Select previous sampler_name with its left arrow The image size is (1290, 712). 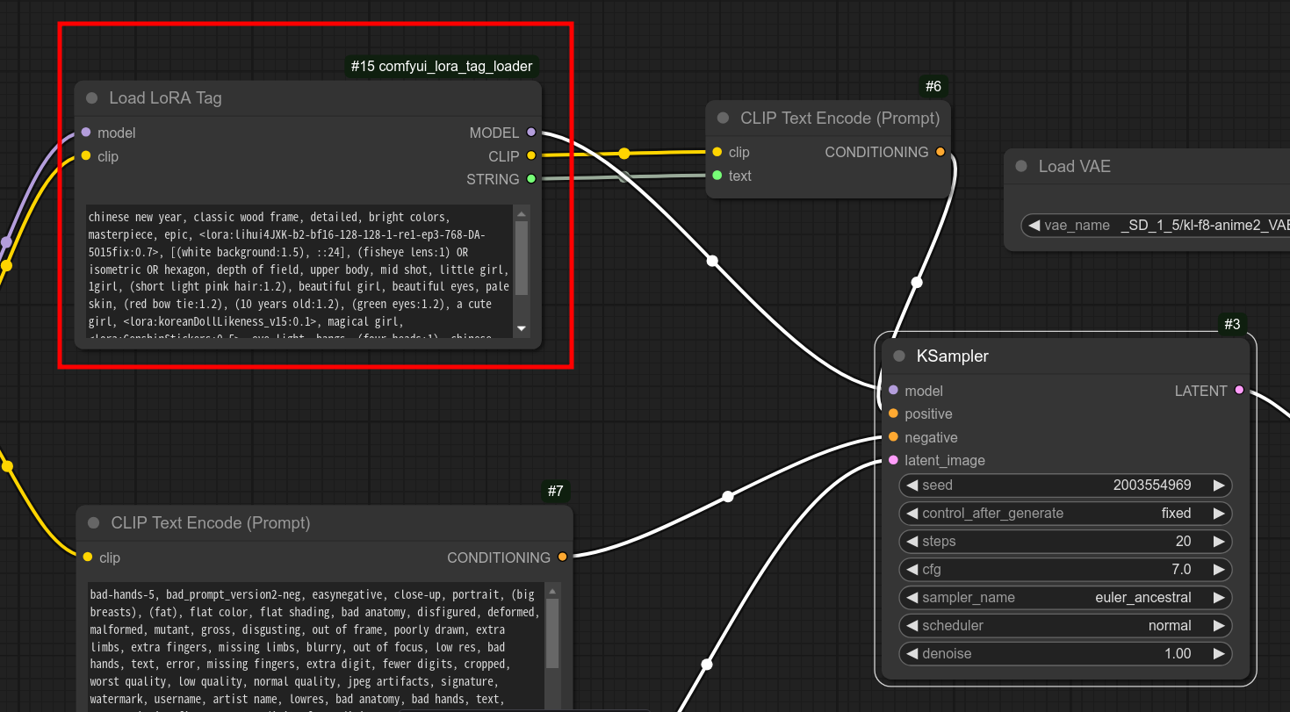tap(912, 598)
